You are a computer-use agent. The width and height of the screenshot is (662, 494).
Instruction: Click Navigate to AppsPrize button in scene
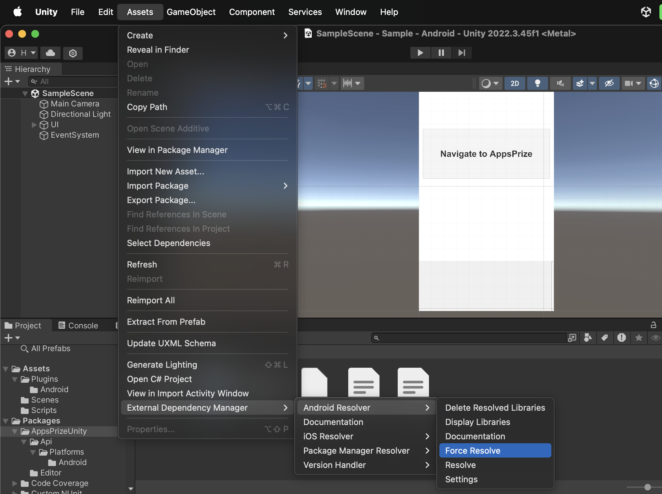click(x=486, y=154)
